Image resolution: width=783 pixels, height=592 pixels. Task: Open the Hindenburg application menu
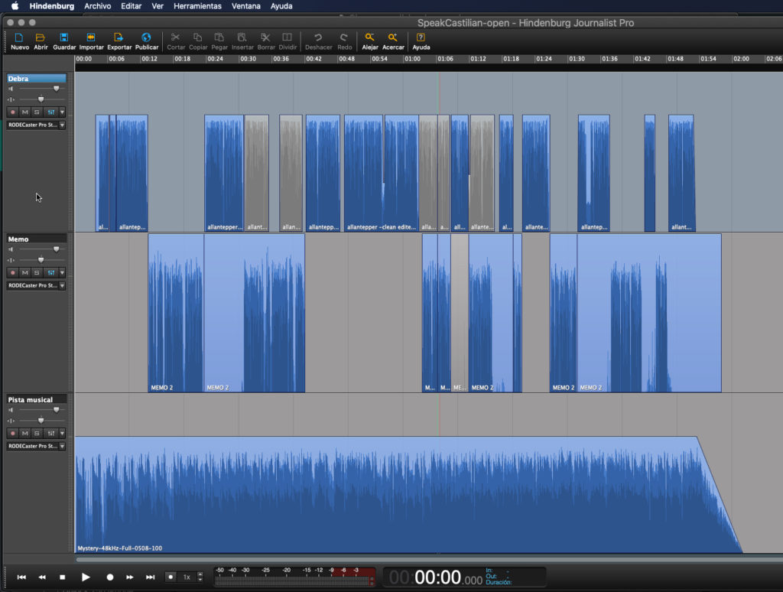pos(51,6)
